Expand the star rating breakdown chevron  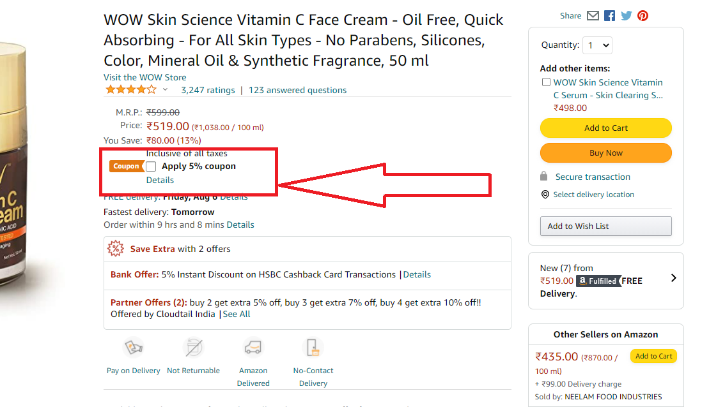[166, 89]
